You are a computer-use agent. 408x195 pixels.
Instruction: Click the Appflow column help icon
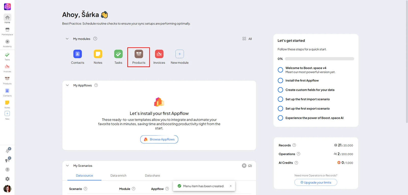(167, 189)
